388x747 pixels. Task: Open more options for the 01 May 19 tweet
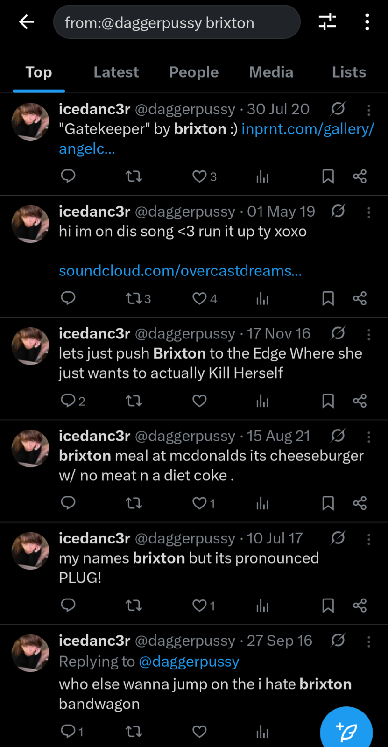click(x=369, y=212)
